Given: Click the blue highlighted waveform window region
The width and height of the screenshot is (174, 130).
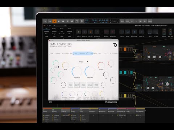Looking at the screenshot, I should point(83,53).
